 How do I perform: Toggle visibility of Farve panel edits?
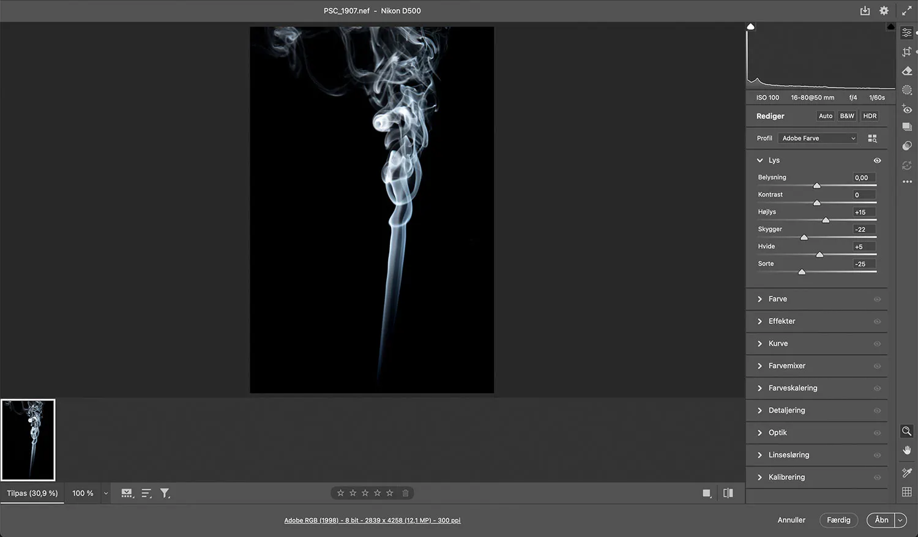pyautogui.click(x=877, y=299)
